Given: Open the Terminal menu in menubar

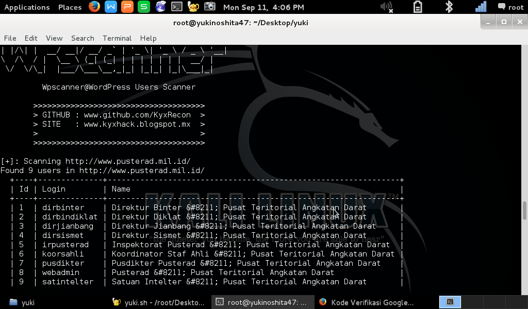Looking at the screenshot, I should pyautogui.click(x=117, y=38).
